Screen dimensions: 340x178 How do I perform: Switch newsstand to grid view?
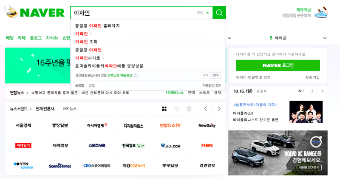coord(164,109)
